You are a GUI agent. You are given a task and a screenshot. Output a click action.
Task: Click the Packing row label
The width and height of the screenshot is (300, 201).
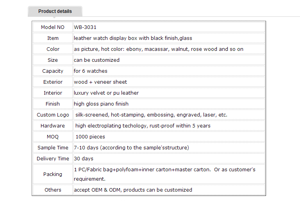(53, 174)
